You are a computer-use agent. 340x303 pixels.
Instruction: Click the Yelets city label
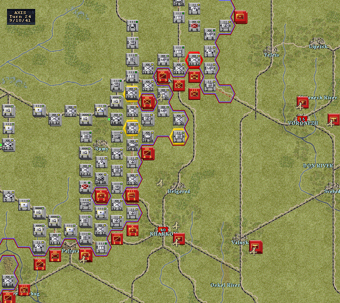(x=272, y=55)
